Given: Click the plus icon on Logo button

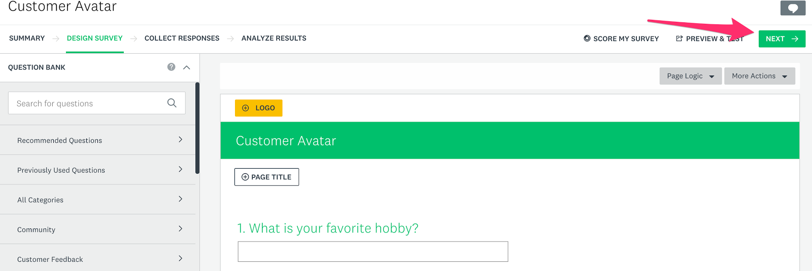Looking at the screenshot, I should pyautogui.click(x=246, y=108).
